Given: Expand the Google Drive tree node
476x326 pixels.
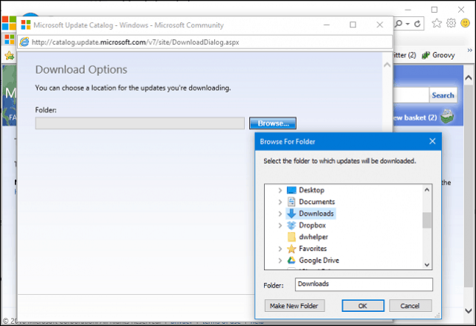Looking at the screenshot, I should coord(280,261).
